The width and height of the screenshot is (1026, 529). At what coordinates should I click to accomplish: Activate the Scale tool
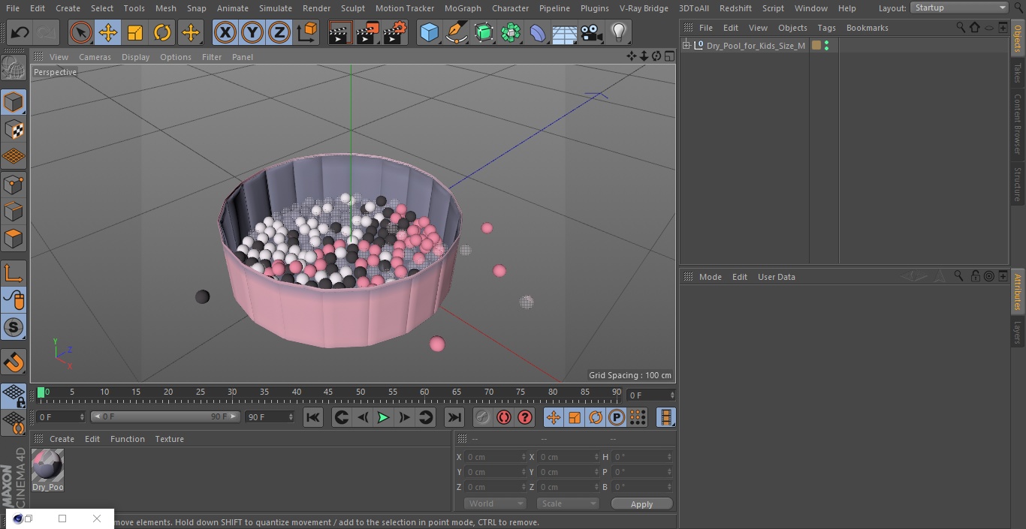tap(135, 32)
